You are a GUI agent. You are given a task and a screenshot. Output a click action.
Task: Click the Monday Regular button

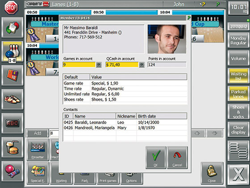click(x=238, y=40)
